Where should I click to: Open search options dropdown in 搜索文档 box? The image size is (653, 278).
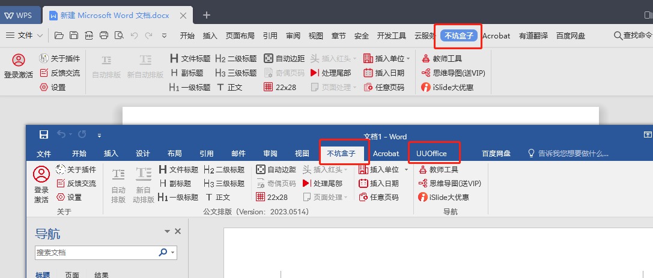(x=173, y=252)
